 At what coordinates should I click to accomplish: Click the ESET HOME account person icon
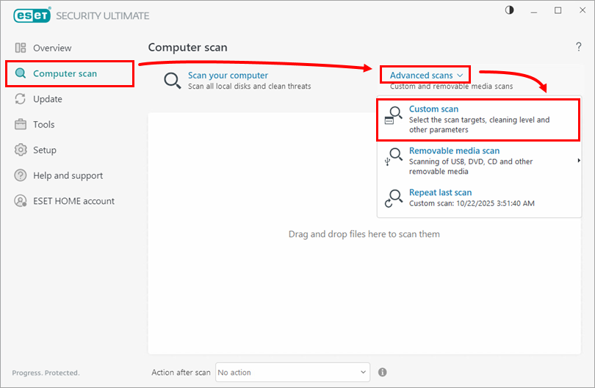pyautogui.click(x=21, y=201)
